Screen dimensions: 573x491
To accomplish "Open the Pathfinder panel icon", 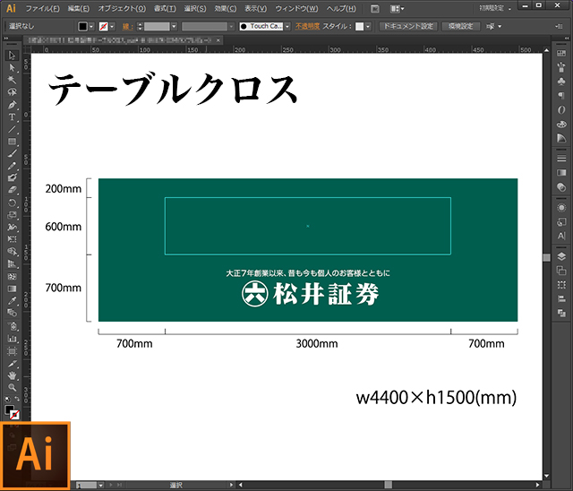I will (561, 314).
